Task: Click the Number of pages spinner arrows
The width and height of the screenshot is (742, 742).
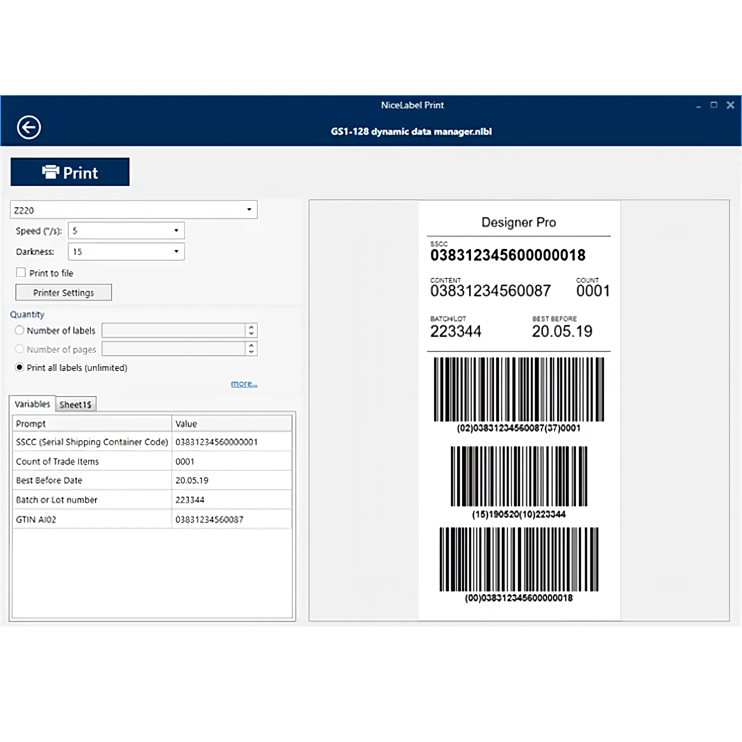Action: (x=251, y=349)
